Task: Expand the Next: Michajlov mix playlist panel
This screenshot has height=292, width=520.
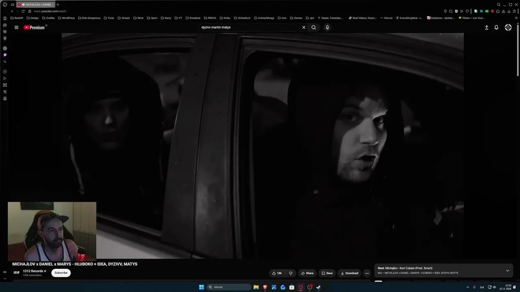Action: pos(507,271)
